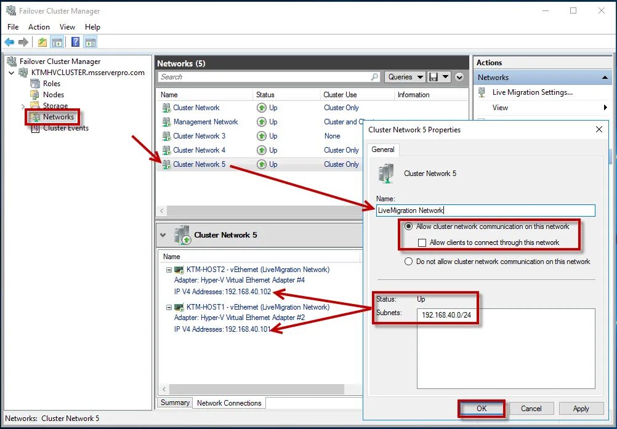Click the Cluster Network 3 row icon

click(x=166, y=136)
